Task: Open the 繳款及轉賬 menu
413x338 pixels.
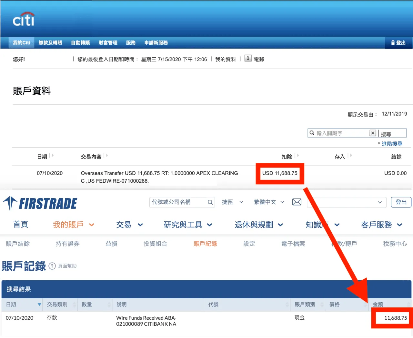Action: [50, 43]
